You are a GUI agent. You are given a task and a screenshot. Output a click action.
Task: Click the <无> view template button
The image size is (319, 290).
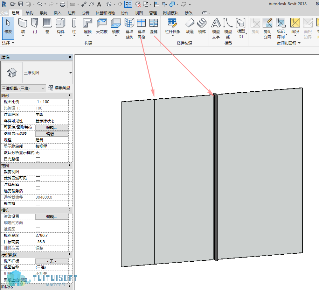(x=52, y=261)
